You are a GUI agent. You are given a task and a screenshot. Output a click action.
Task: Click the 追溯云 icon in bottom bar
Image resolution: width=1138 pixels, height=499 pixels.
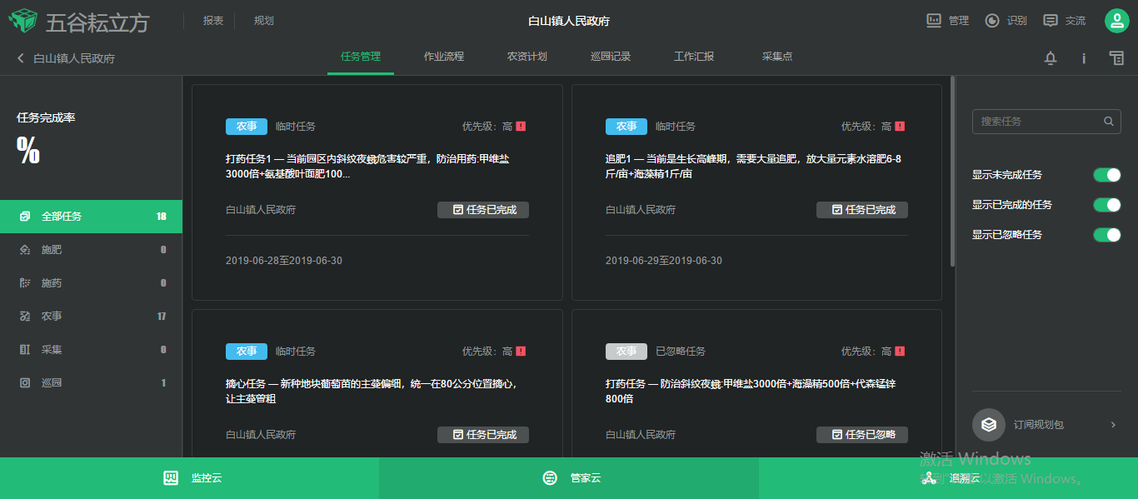pyautogui.click(x=929, y=478)
